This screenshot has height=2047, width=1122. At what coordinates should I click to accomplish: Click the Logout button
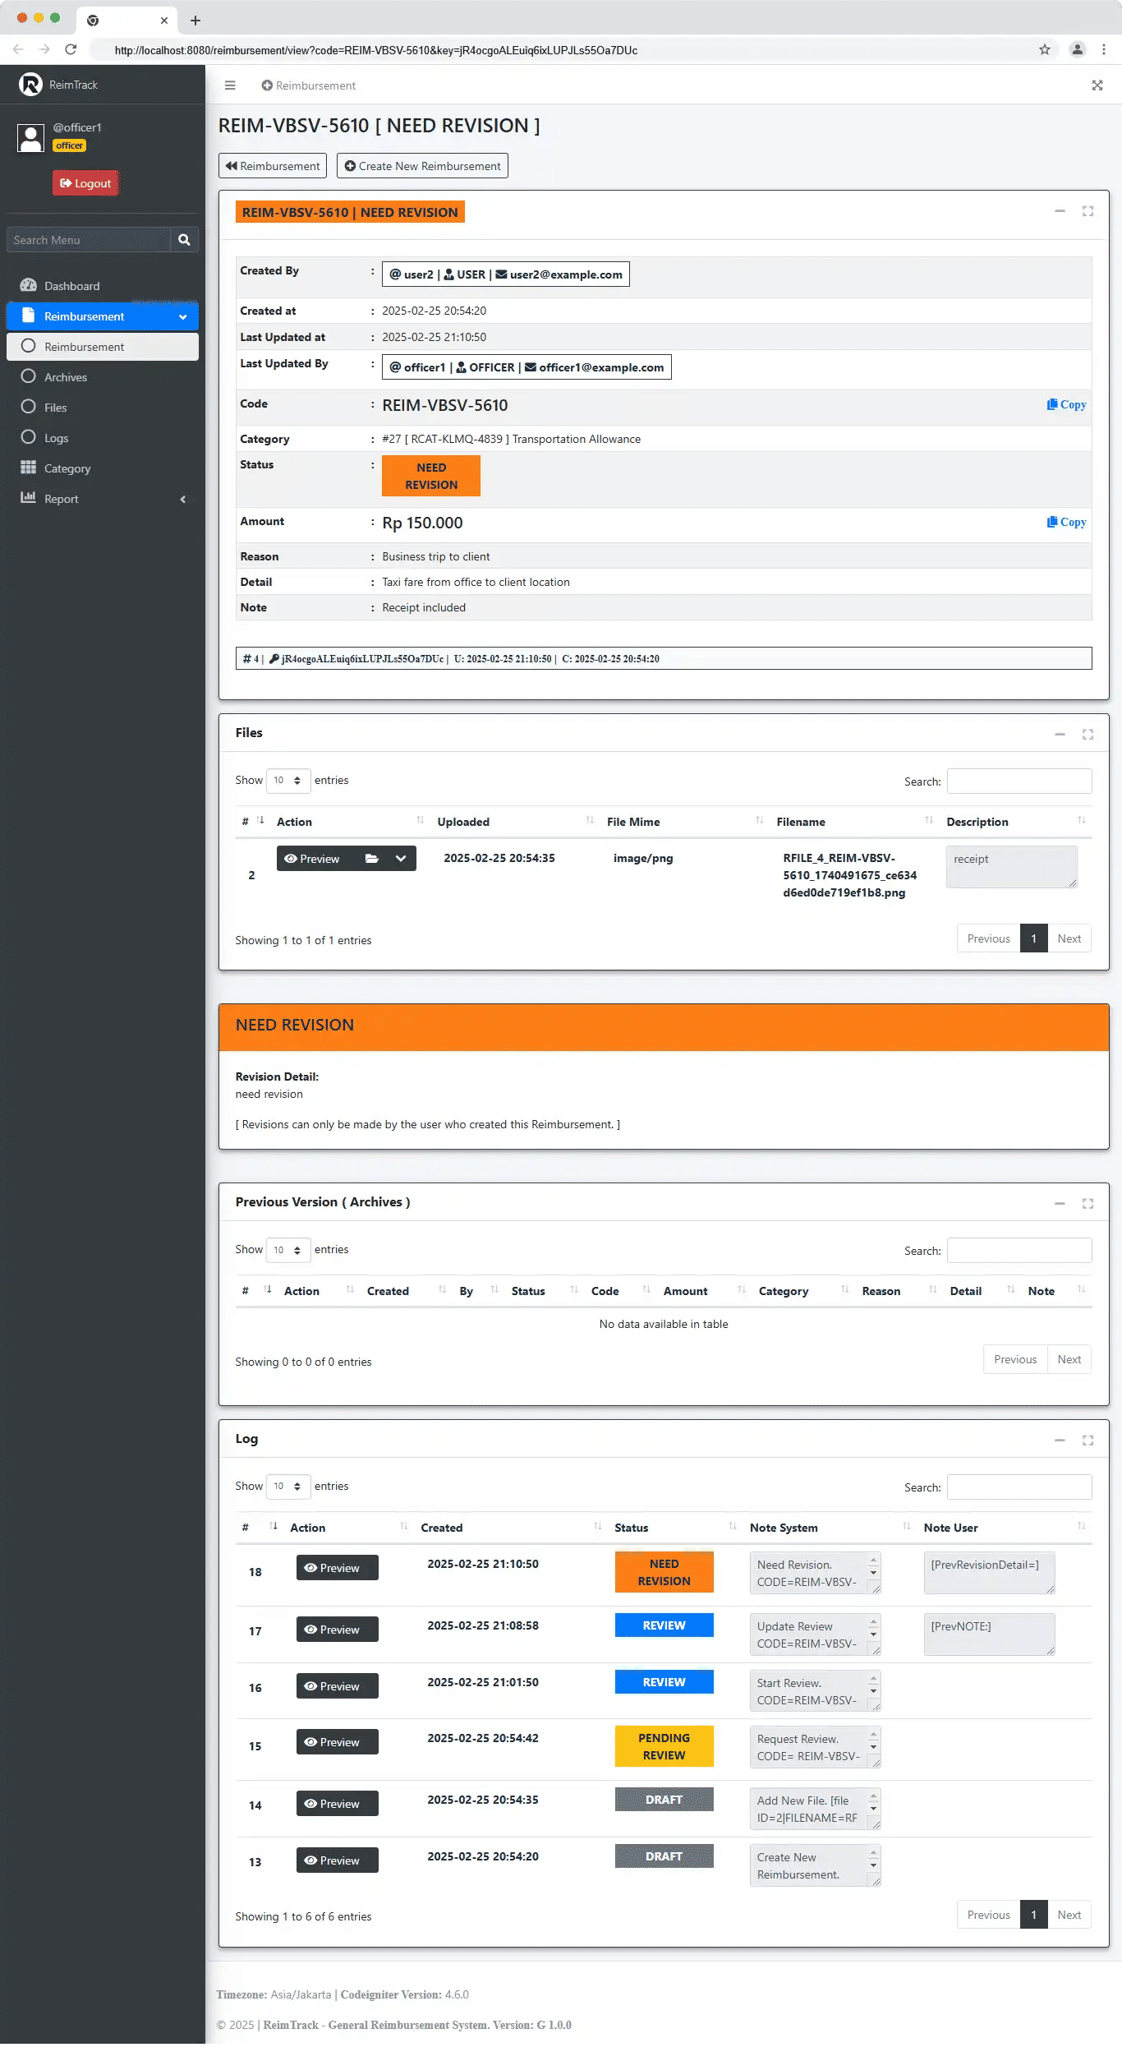(x=85, y=183)
